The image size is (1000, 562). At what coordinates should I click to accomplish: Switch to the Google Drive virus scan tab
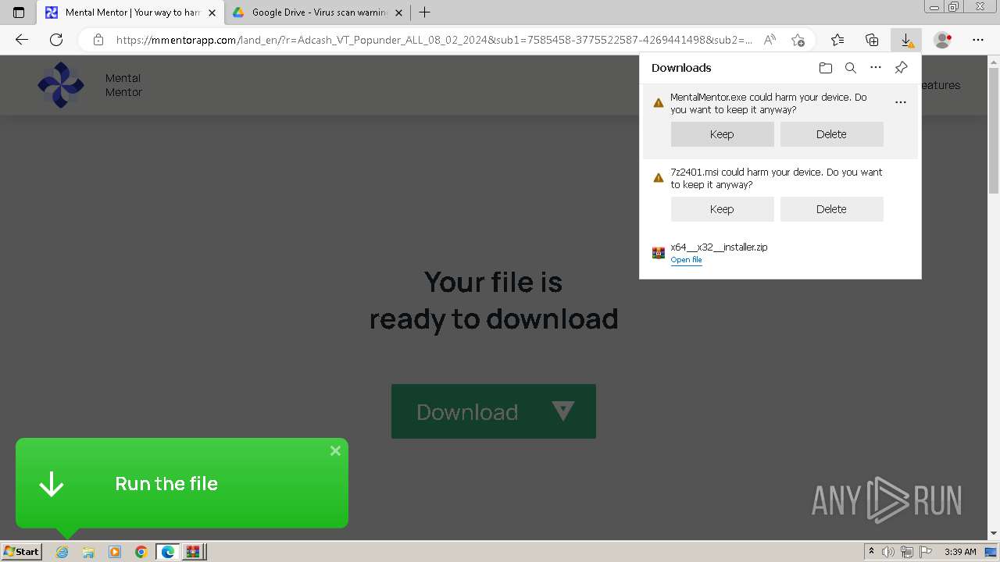pos(318,12)
